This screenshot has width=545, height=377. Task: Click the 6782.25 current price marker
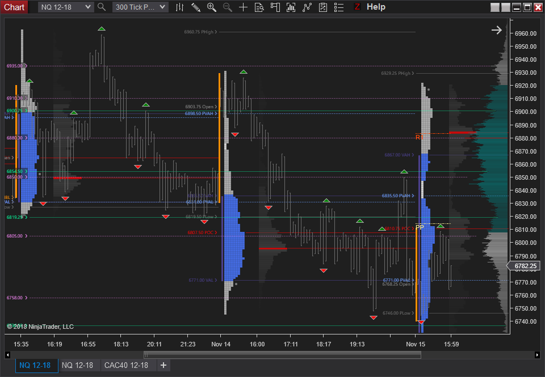point(523,266)
